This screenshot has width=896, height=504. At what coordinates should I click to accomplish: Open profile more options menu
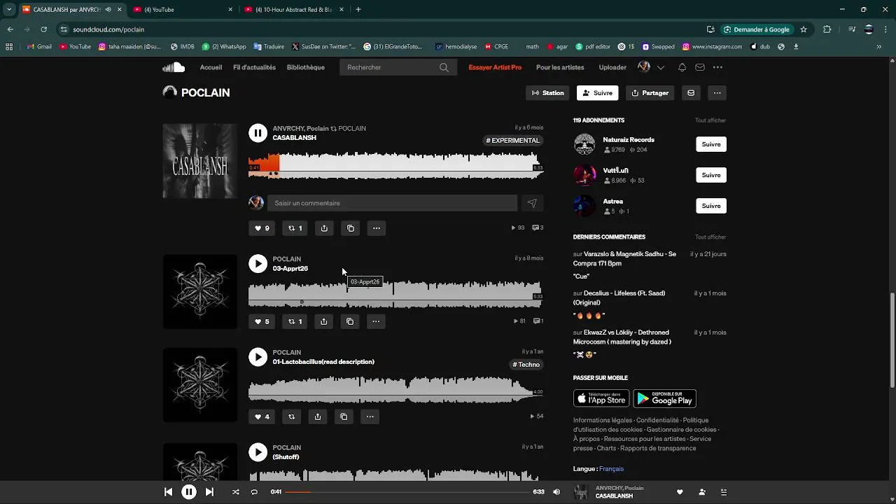click(717, 93)
